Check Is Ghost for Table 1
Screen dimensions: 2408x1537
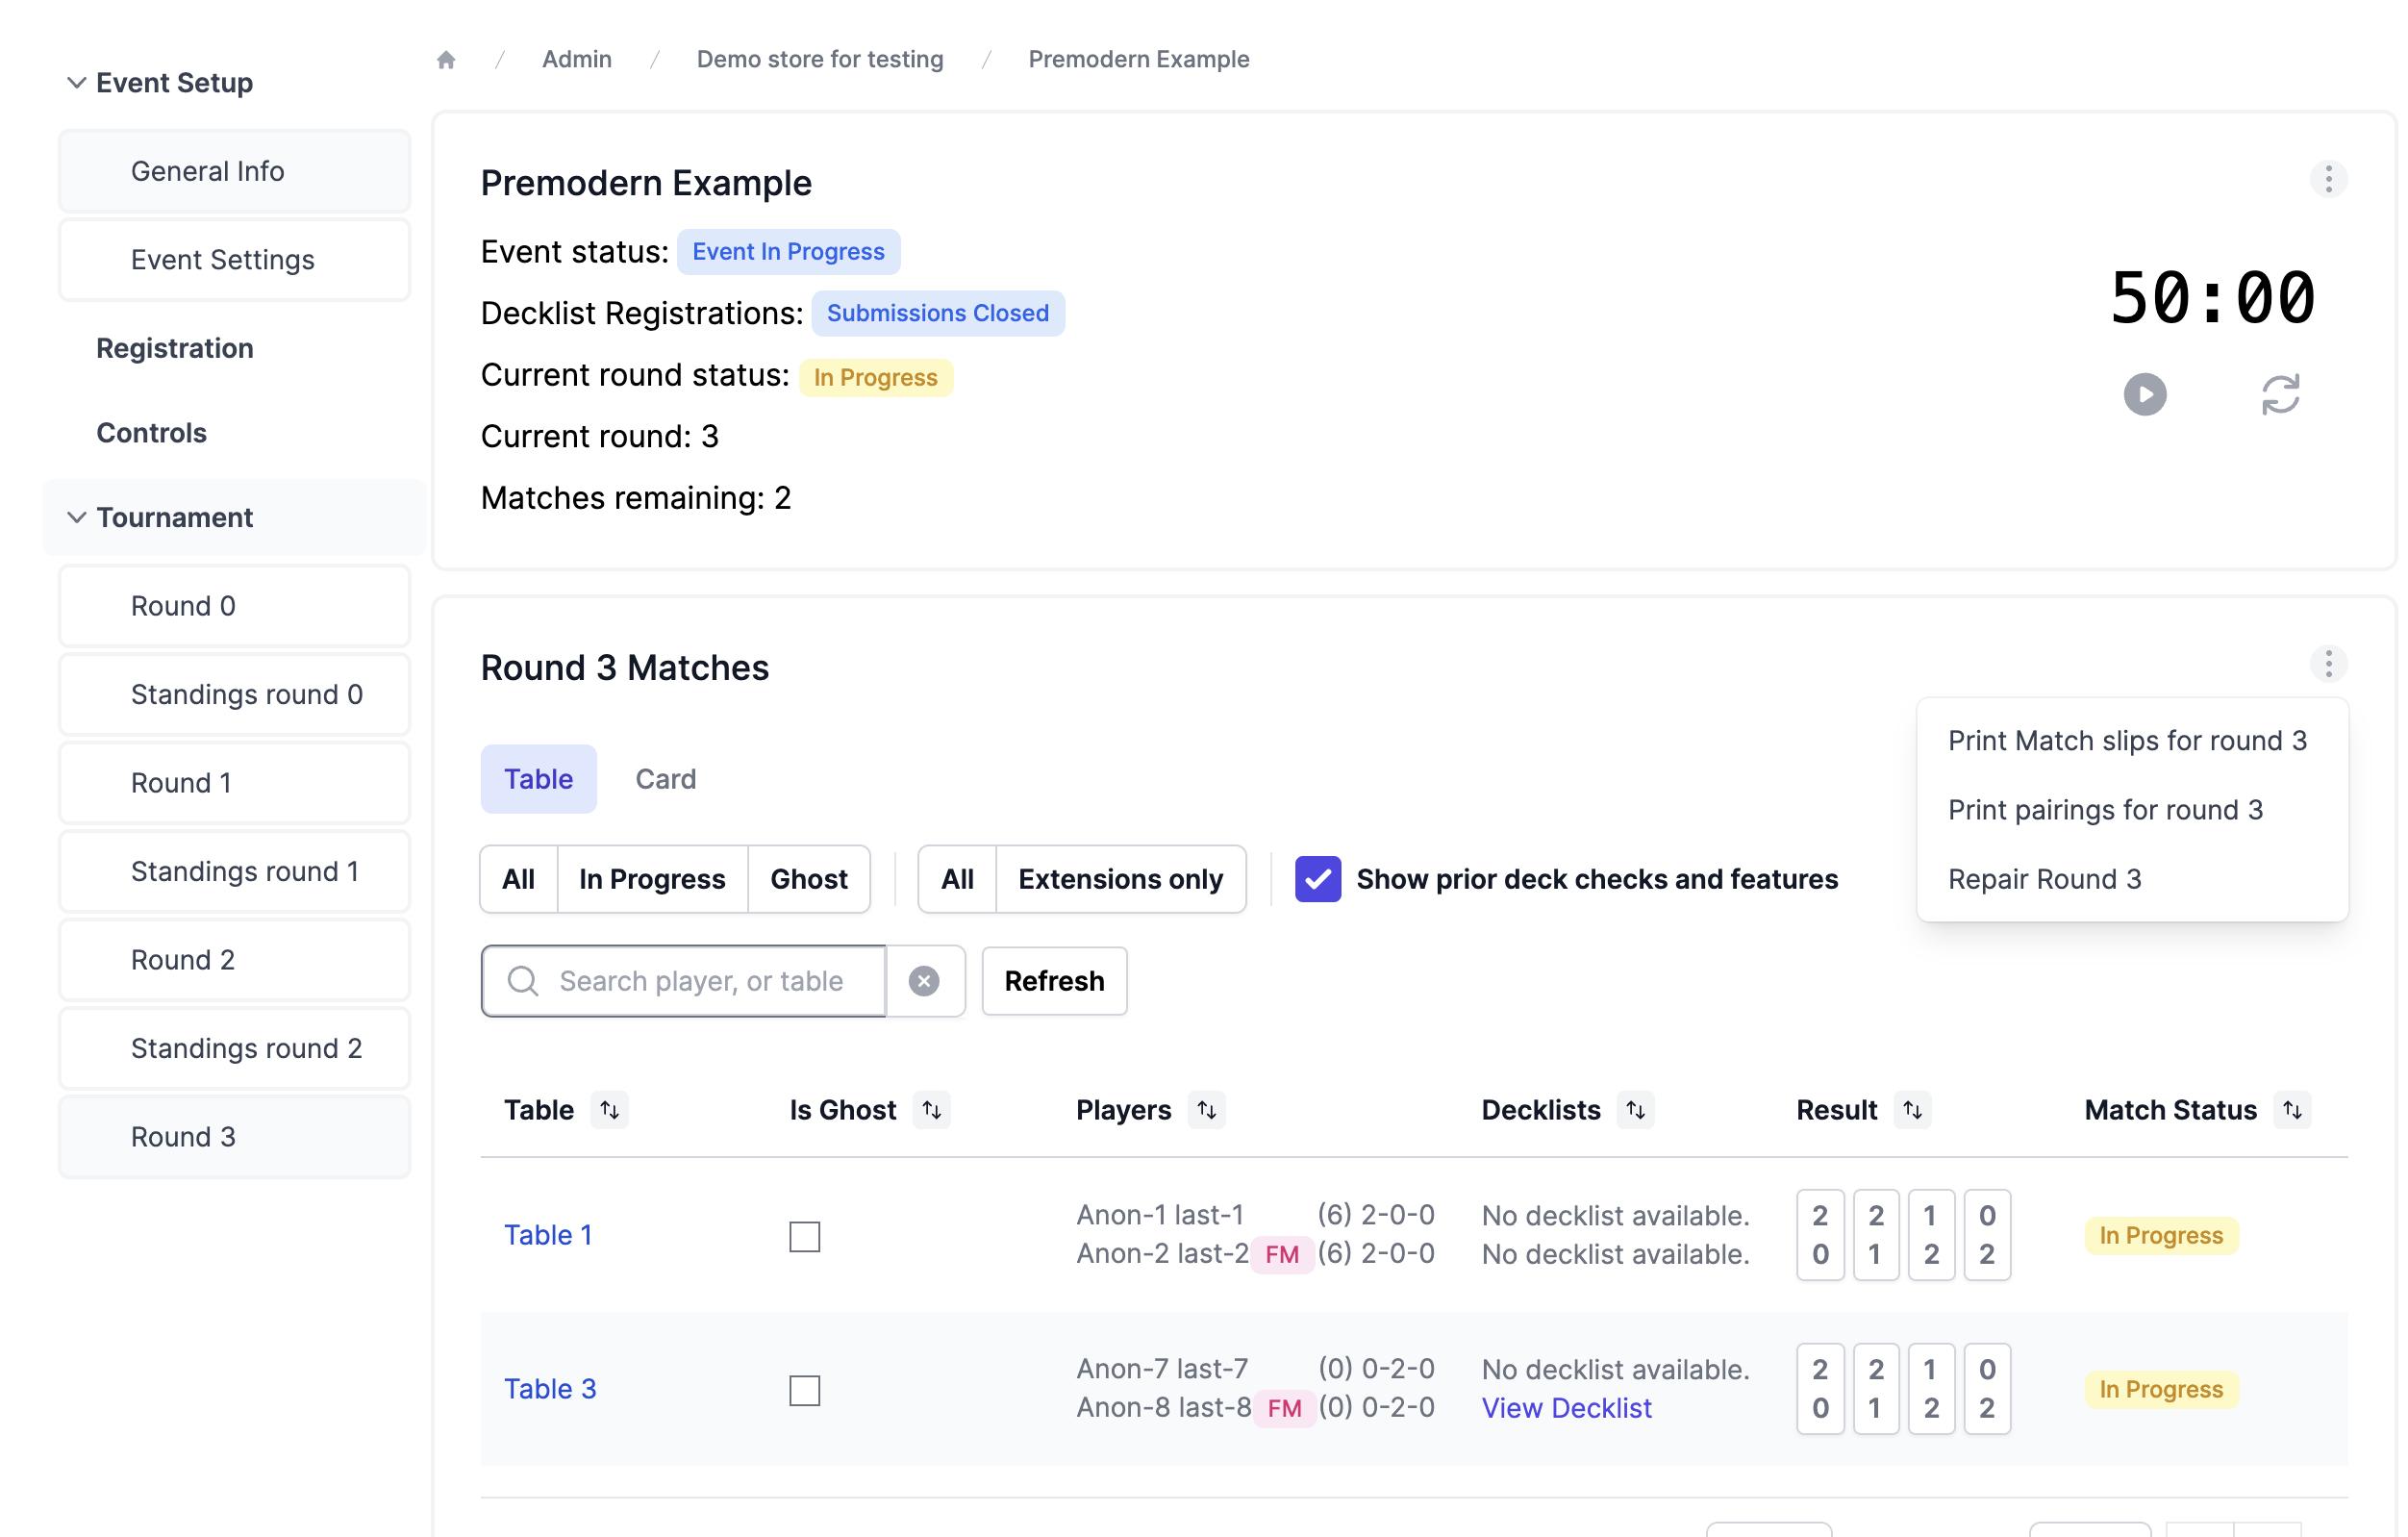tap(804, 1236)
